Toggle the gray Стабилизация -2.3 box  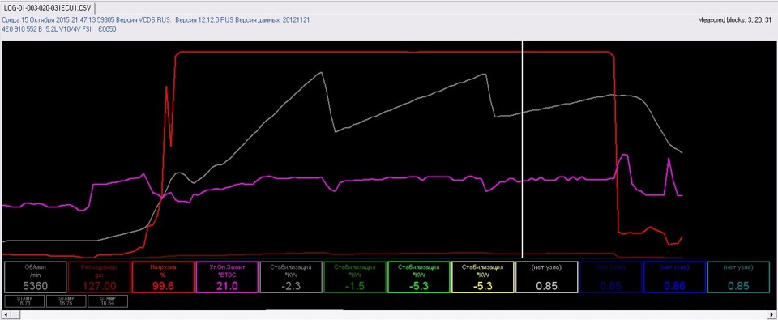(x=291, y=277)
